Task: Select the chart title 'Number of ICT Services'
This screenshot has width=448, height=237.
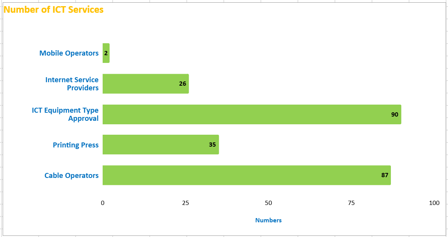Action: click(x=54, y=10)
